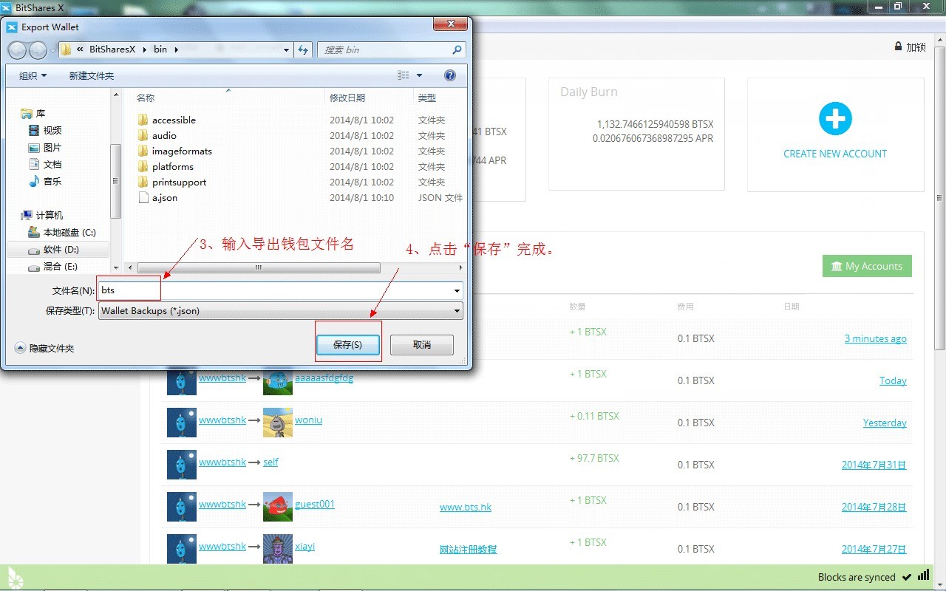Expand the 文件名 filename dropdown arrow
Screen dimensions: 946x591
(x=457, y=291)
